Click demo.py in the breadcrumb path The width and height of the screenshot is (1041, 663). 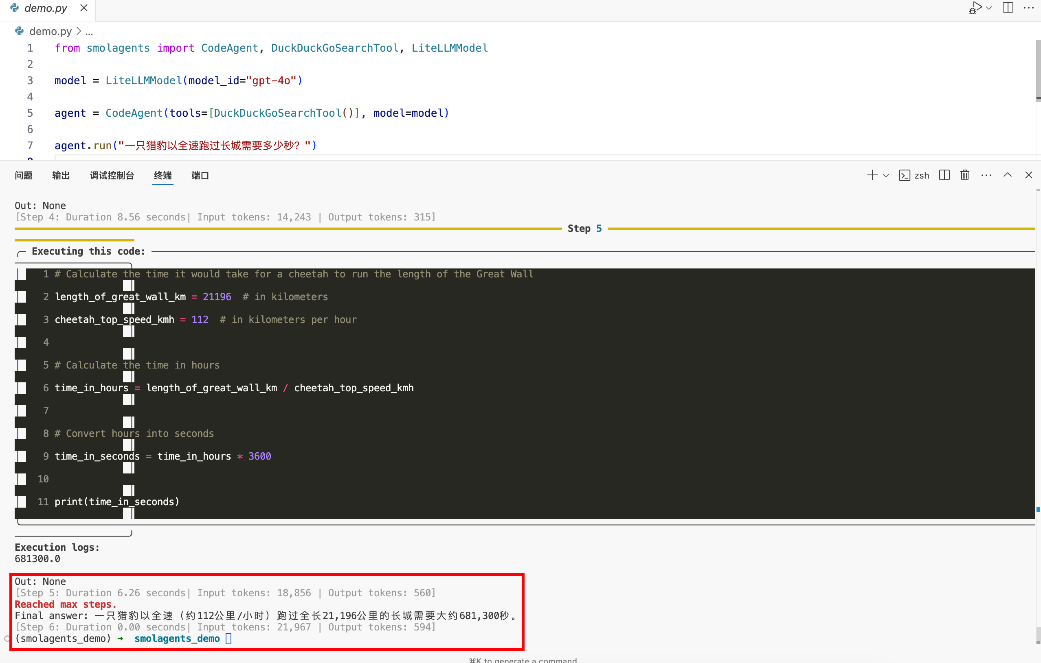point(50,31)
